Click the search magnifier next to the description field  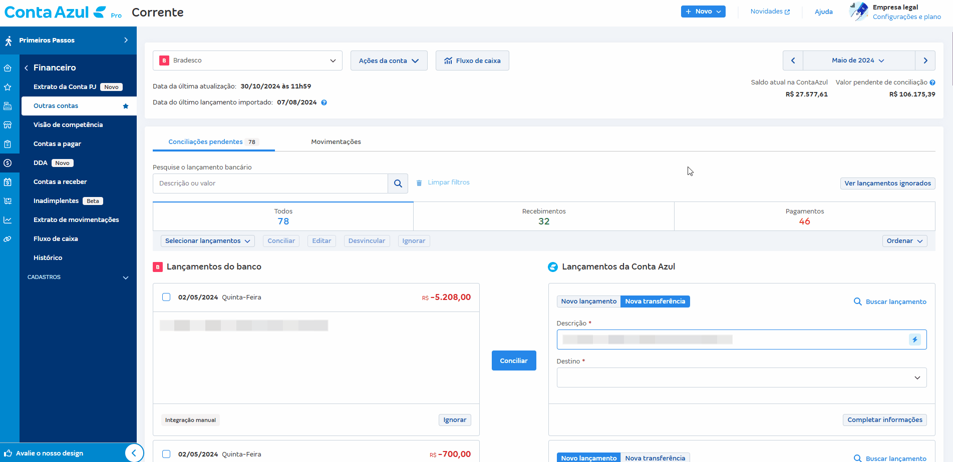(398, 183)
